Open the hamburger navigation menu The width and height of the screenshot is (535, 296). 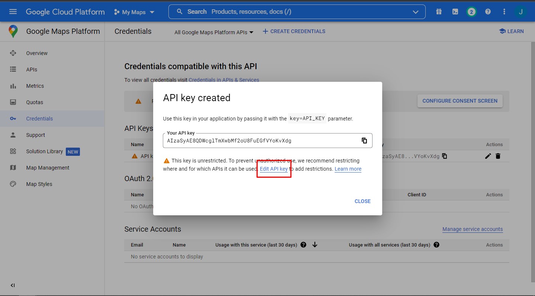[x=13, y=12]
